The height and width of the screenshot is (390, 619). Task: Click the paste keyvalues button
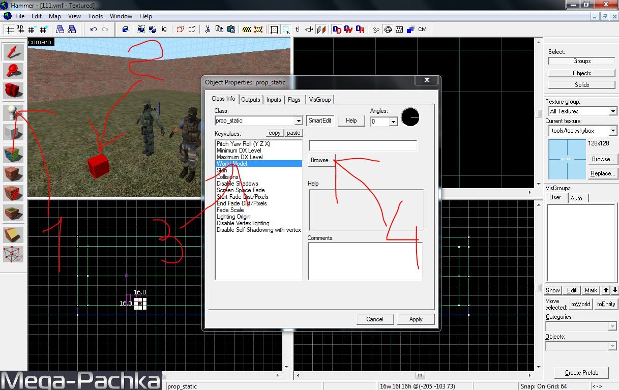(293, 133)
